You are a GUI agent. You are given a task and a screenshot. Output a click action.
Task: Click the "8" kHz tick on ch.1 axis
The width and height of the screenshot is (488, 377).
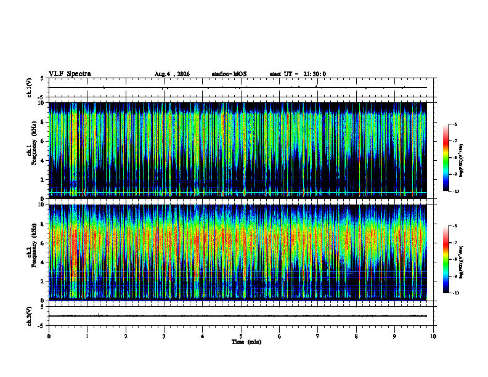tap(44, 122)
